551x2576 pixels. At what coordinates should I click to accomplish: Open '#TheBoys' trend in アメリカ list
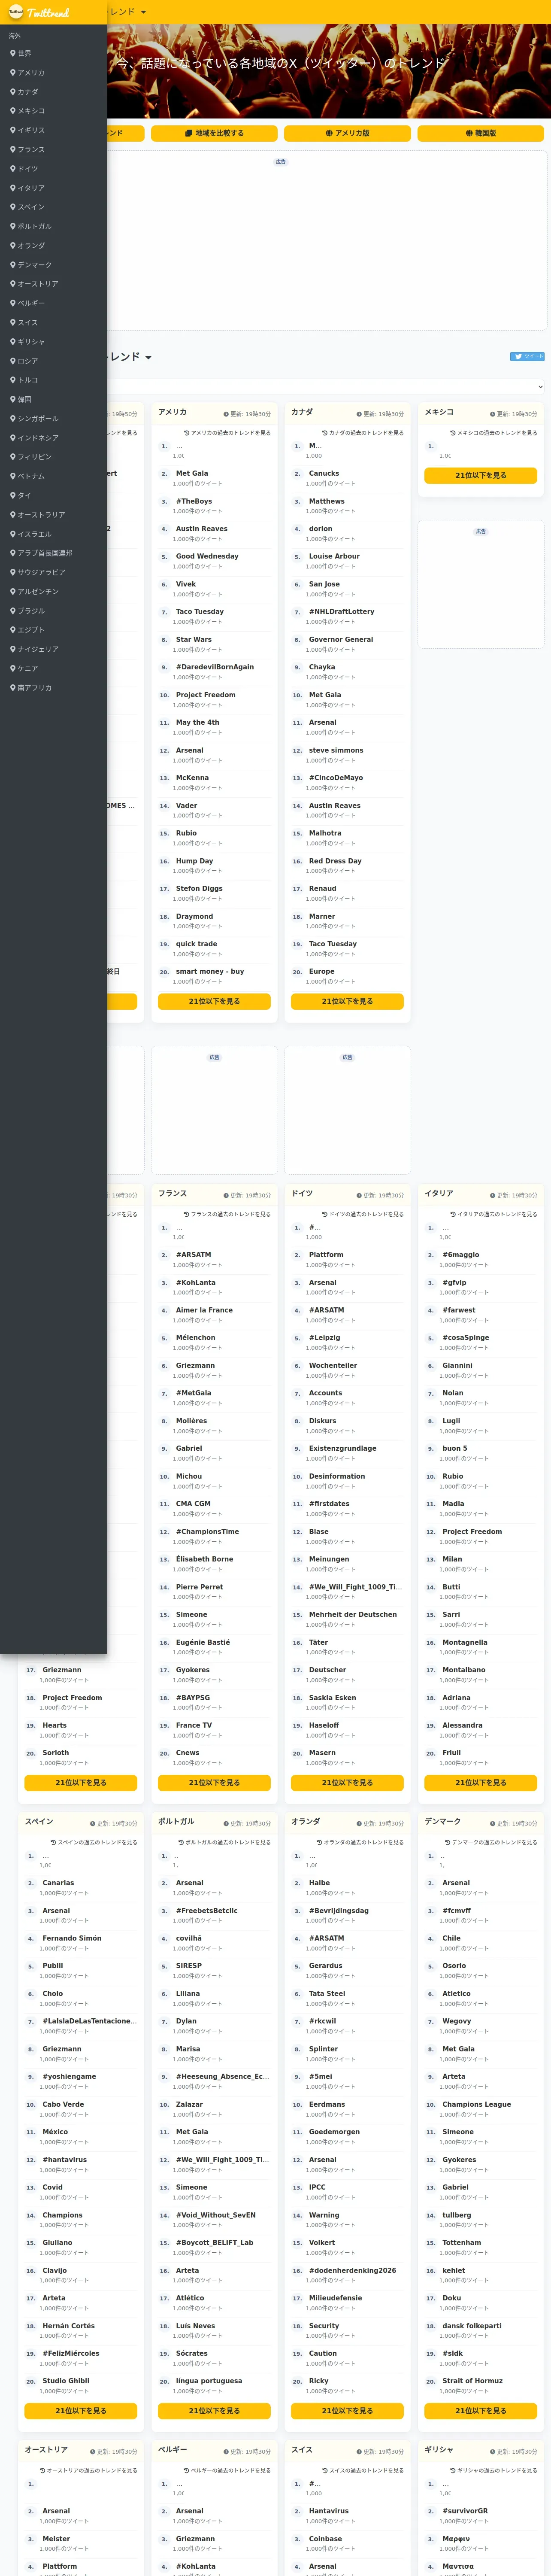194,501
